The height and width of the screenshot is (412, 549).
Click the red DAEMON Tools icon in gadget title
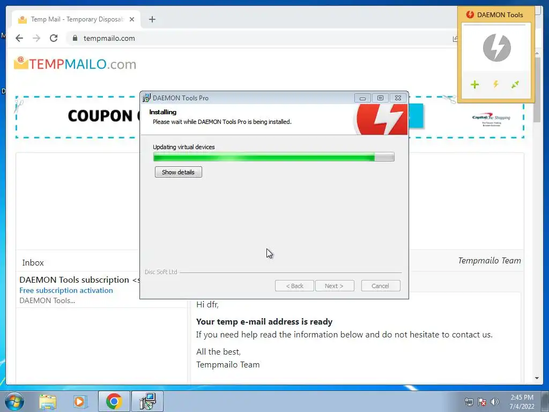(470, 14)
